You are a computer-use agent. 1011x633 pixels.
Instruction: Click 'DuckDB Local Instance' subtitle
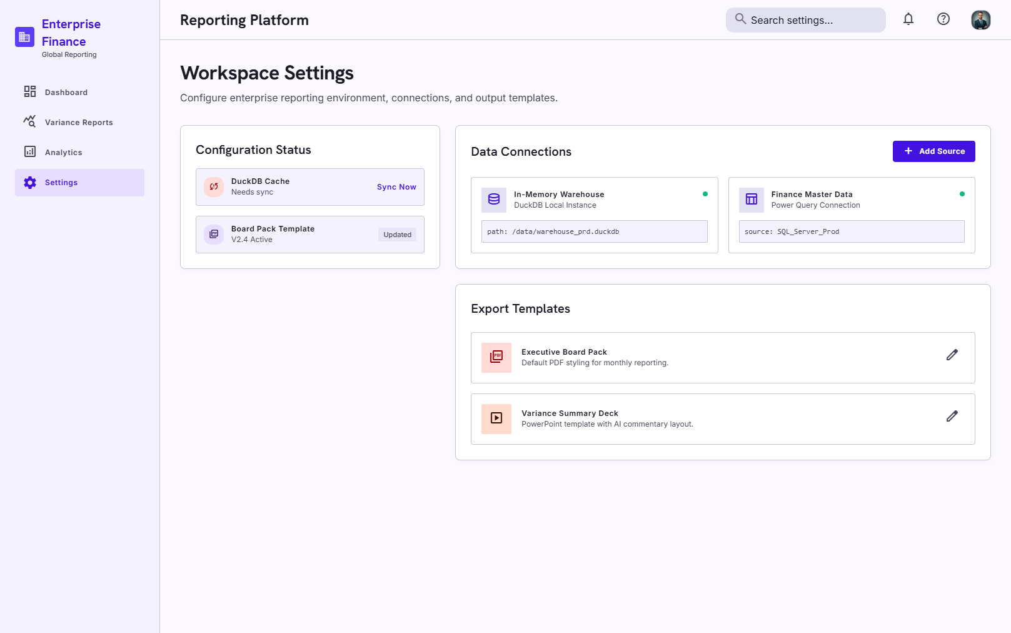point(555,205)
